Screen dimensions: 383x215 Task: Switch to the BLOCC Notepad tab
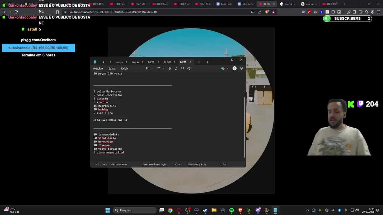tap(168, 62)
